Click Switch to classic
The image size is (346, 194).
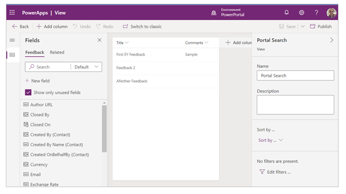(x=142, y=27)
